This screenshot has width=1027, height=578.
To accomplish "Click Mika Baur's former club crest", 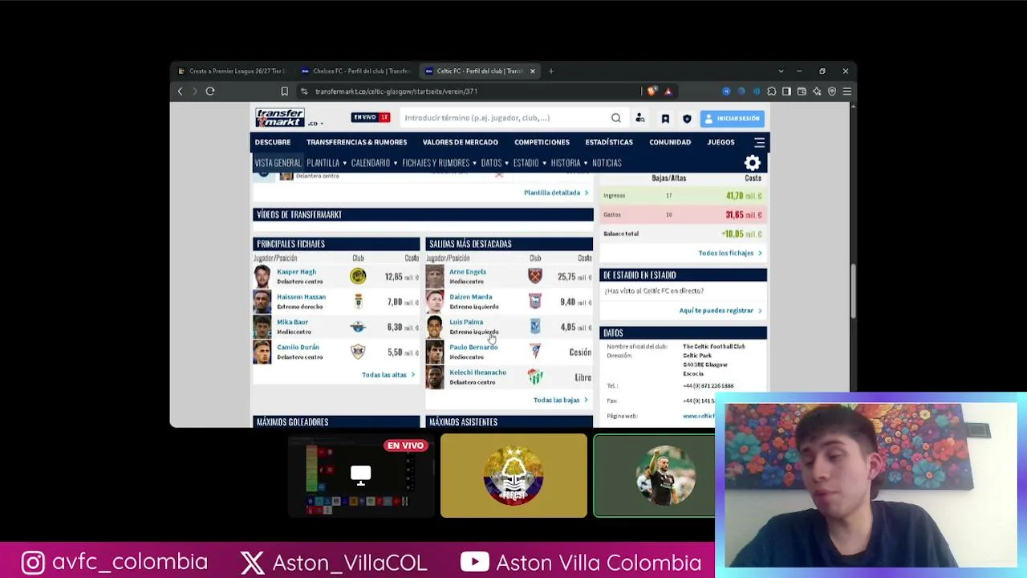I will pos(358,327).
